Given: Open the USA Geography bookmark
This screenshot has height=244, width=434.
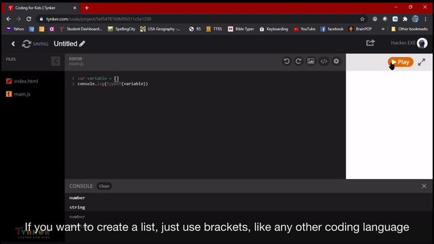Looking at the screenshot, I should [160, 28].
